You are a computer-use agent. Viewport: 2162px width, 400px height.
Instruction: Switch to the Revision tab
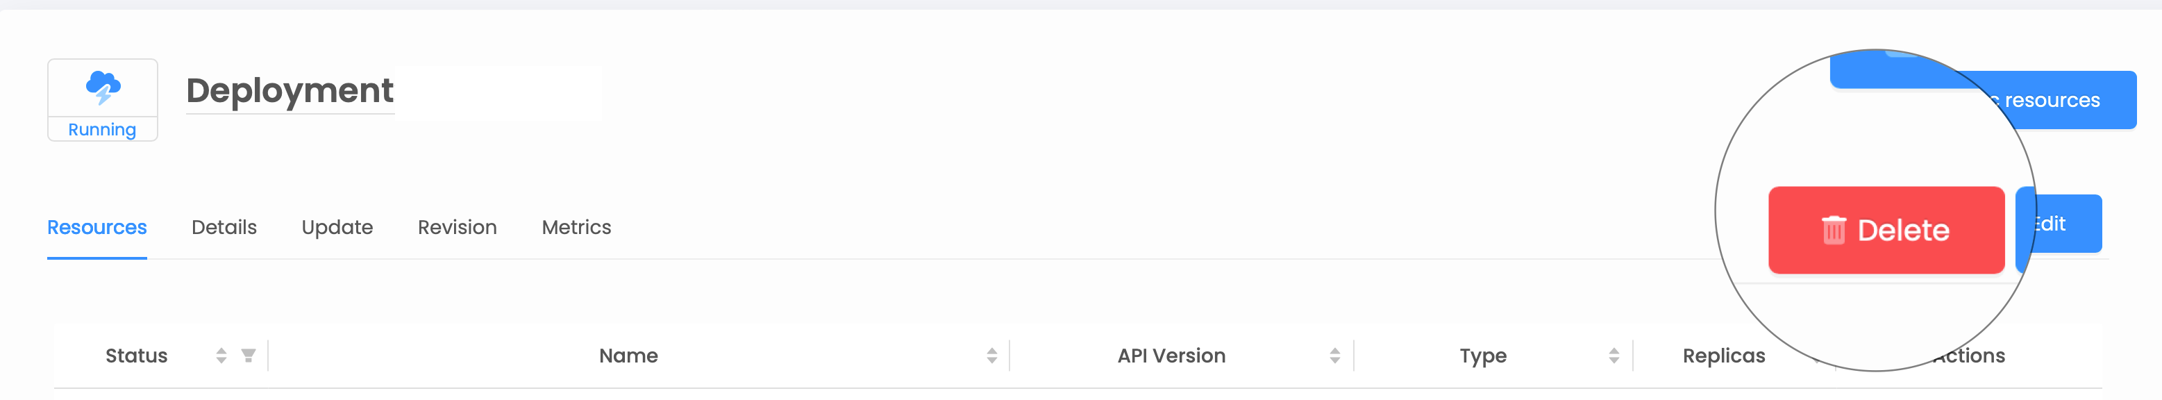pyautogui.click(x=458, y=227)
